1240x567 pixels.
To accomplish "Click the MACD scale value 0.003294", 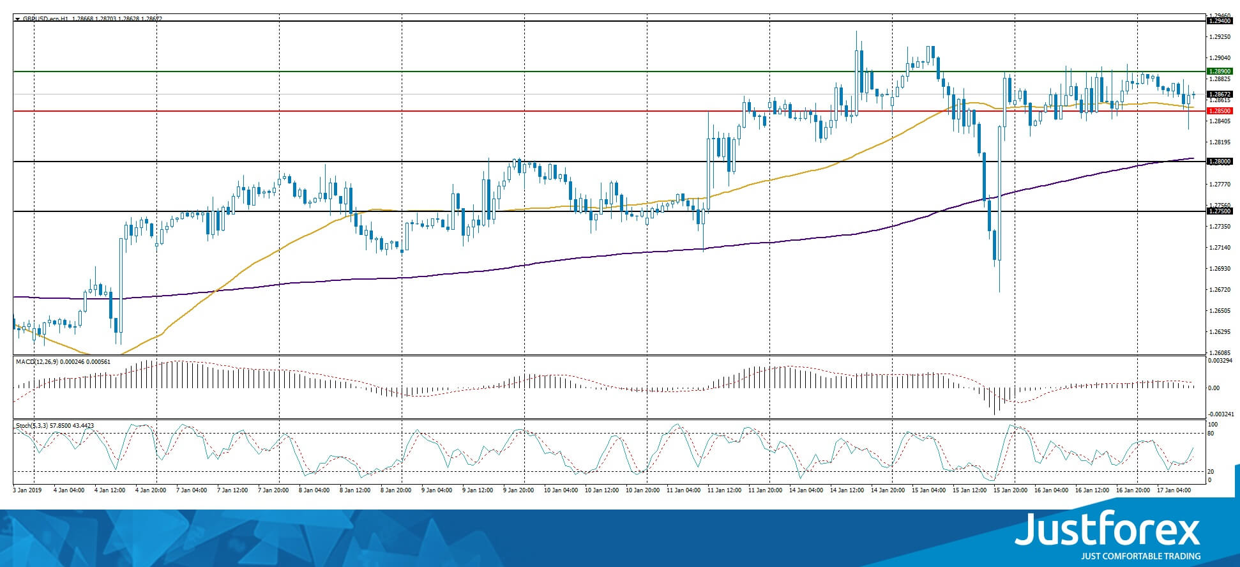I will pos(1221,361).
